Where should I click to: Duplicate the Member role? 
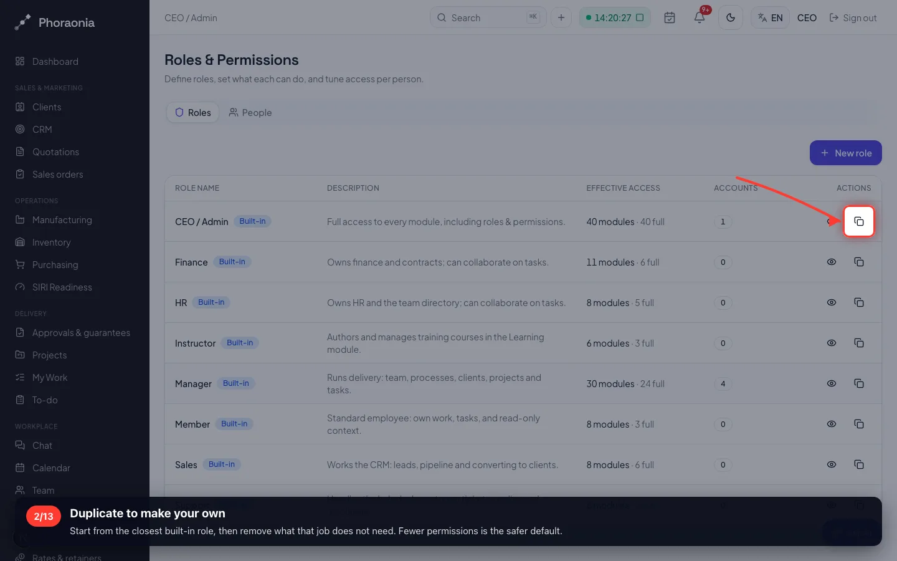pos(859,424)
